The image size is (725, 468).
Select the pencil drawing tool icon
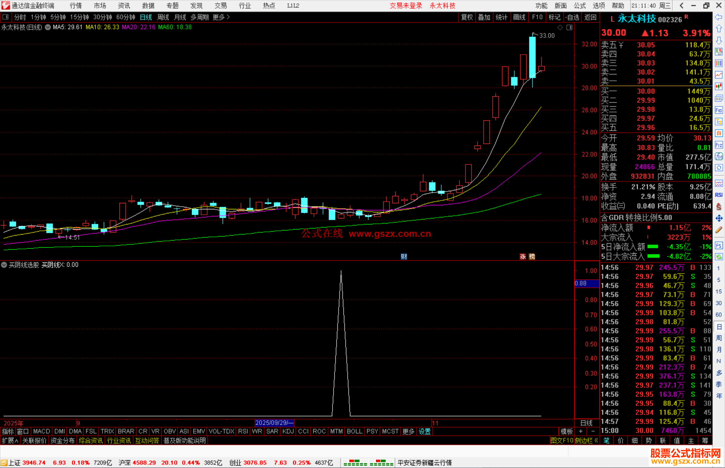pyautogui.click(x=719, y=230)
